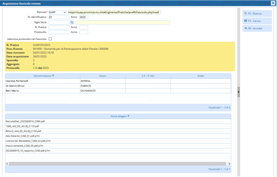Sort by the Nome allegato column header

coord(118,116)
